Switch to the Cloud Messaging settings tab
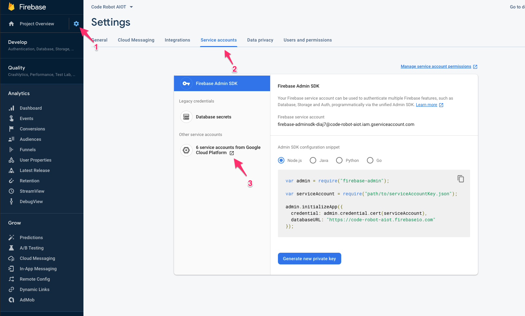The height and width of the screenshot is (316, 525). click(136, 40)
